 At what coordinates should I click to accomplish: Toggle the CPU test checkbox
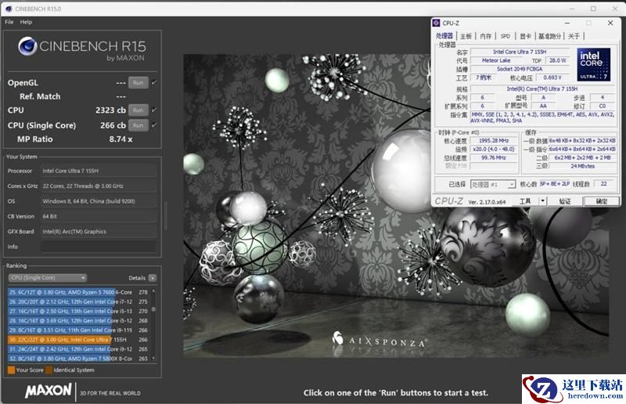click(154, 110)
